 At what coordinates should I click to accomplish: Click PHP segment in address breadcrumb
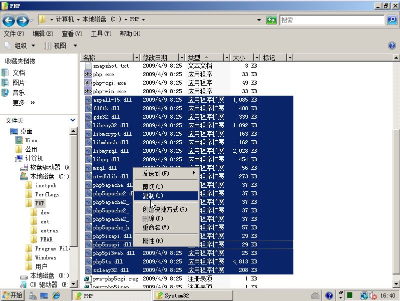click(134, 20)
